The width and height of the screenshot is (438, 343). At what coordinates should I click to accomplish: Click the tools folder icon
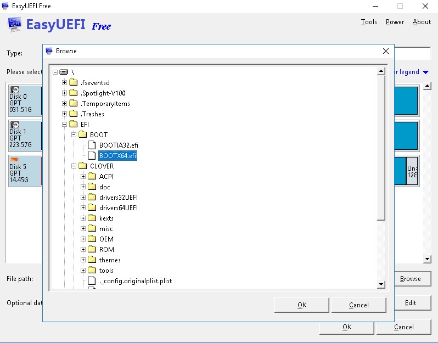coord(92,270)
